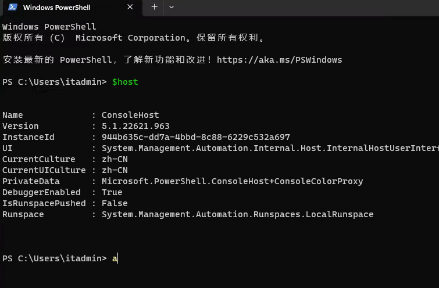Click the PowerShell icon in the tab
This screenshot has width=439, height=288.
click(13, 7)
